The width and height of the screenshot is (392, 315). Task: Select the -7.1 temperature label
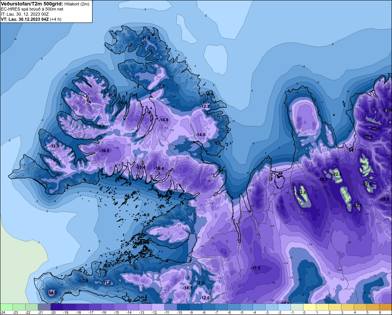coord(161,86)
